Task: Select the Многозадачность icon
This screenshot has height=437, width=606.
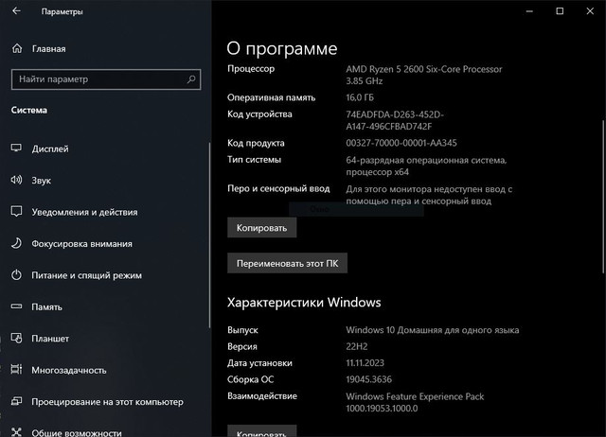Action: tap(16, 370)
